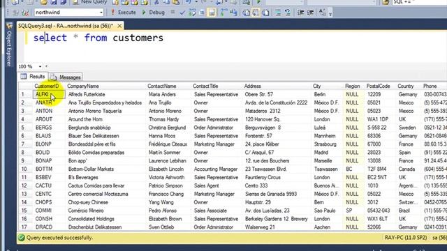Toggle Include Client Statistics icon
The image size is (447, 251).
233,13
